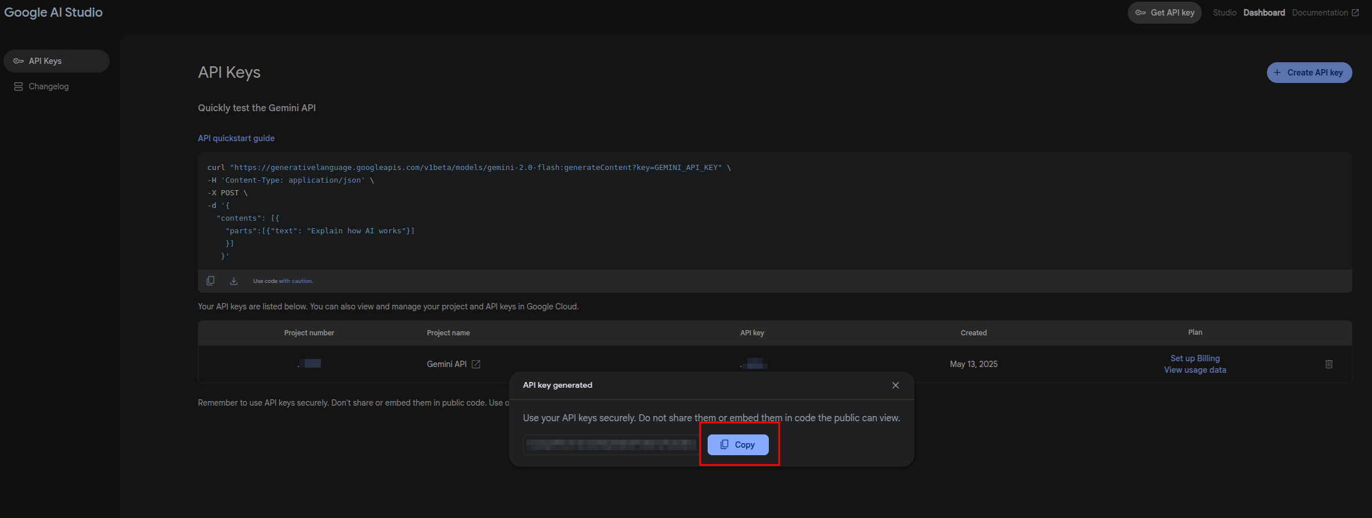Switch to the Dashboard tab

tap(1263, 13)
